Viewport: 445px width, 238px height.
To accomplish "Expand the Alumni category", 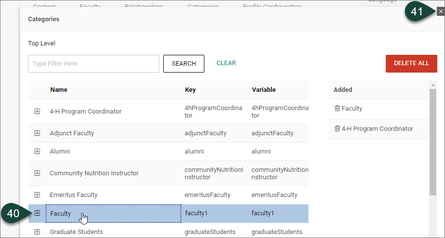I will (37, 152).
